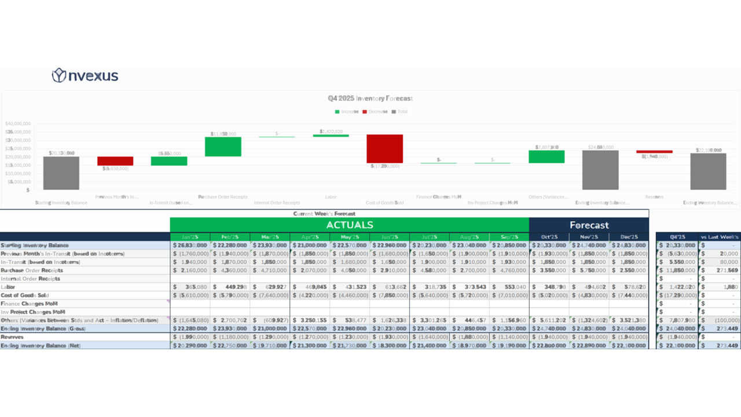Select the Ending Inventory Balance (Net) row label
The height and width of the screenshot is (417, 741).
[x=41, y=346]
